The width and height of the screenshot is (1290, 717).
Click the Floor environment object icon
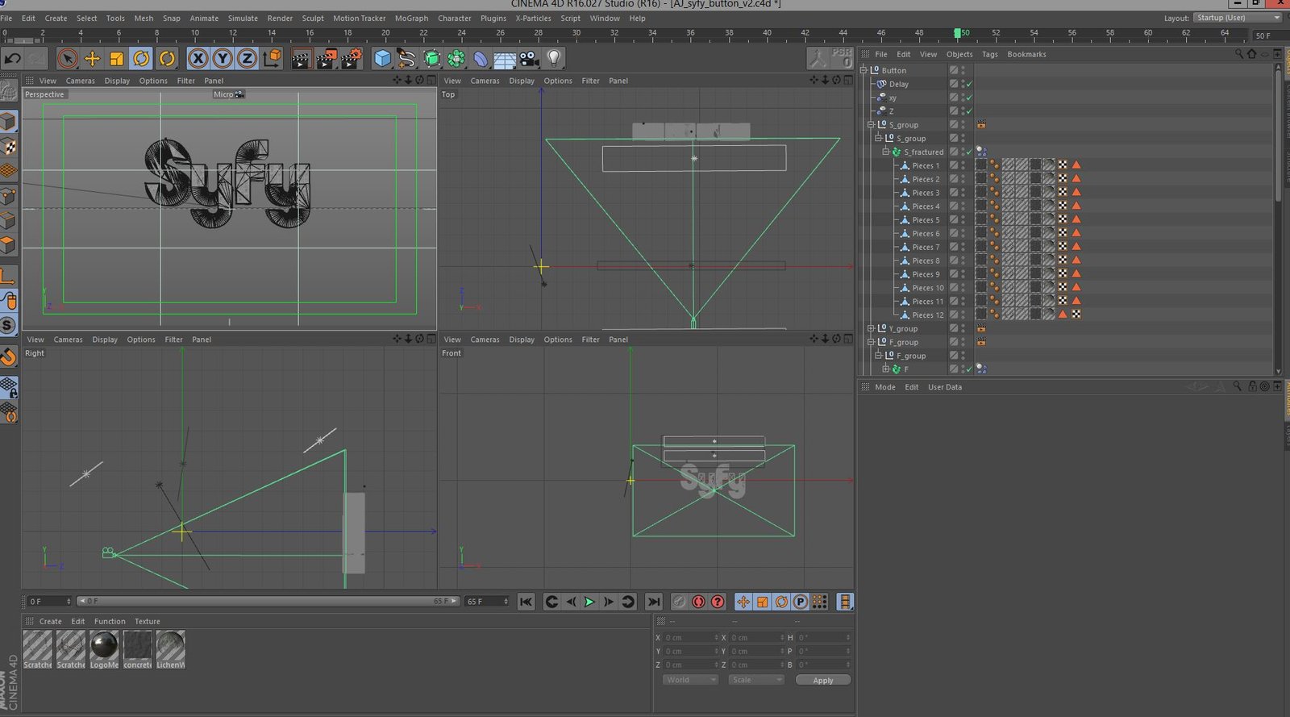[x=505, y=59]
